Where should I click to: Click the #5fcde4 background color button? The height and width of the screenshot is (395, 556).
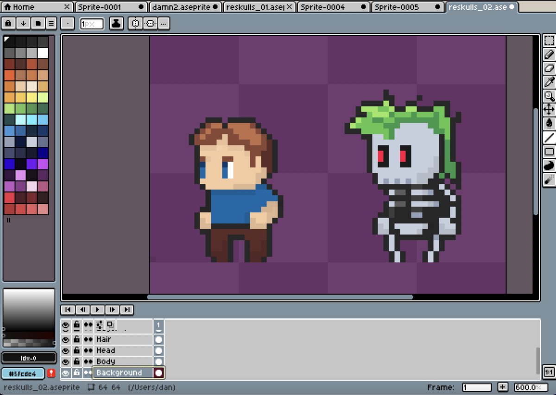click(x=23, y=373)
